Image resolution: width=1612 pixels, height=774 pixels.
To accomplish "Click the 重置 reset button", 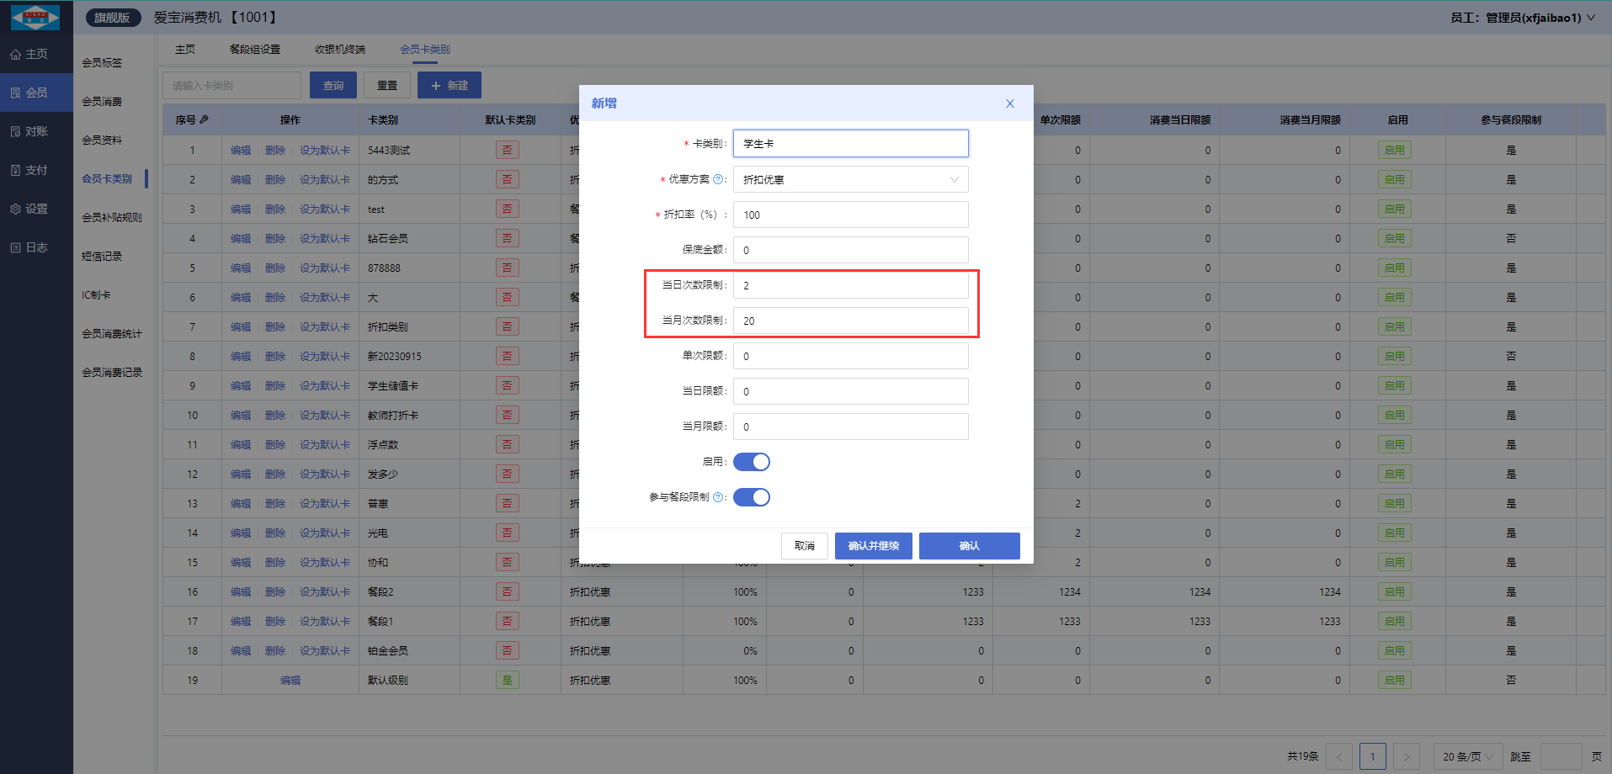I will pos(387,85).
